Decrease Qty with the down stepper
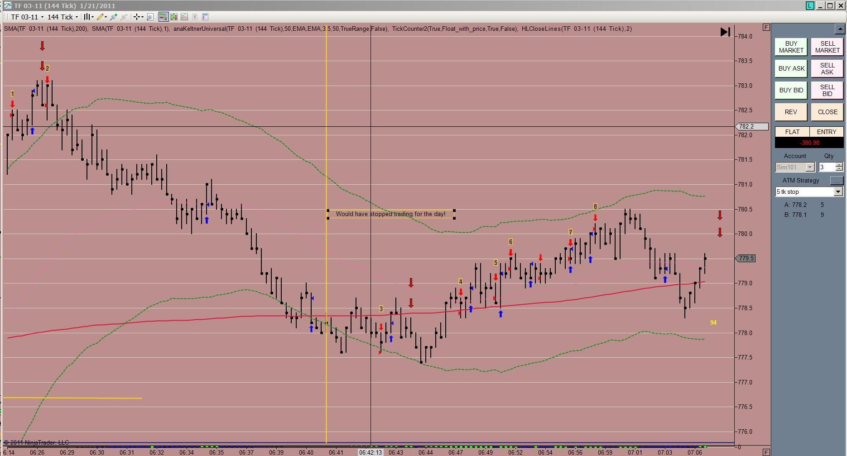Screen dimensions: 847x456 point(839,169)
